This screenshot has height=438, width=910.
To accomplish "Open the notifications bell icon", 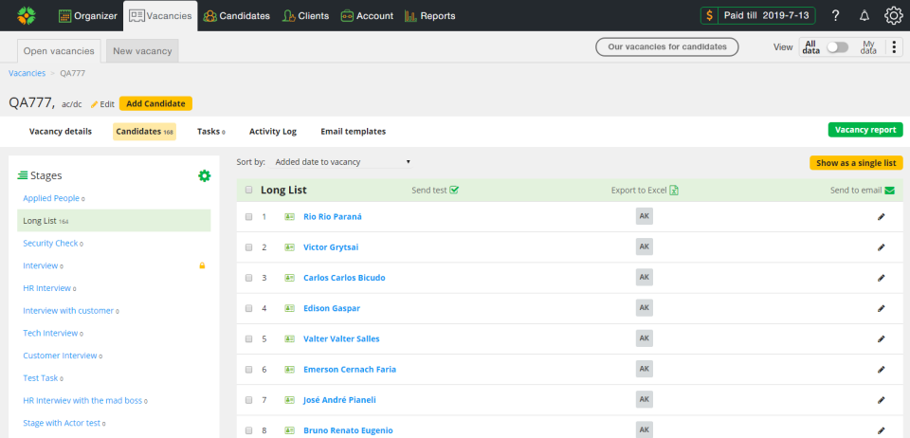I will 864,16.
